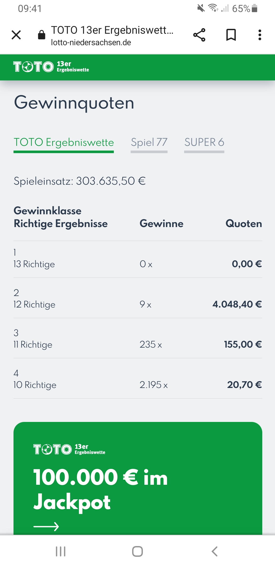275x567 pixels.
Task: Open the three-dot browser menu
Action: pos(260,35)
